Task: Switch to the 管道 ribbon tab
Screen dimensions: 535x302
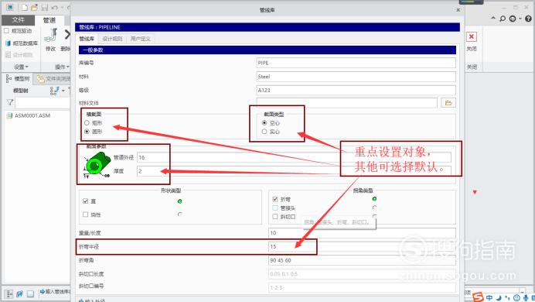Action: 49,20
